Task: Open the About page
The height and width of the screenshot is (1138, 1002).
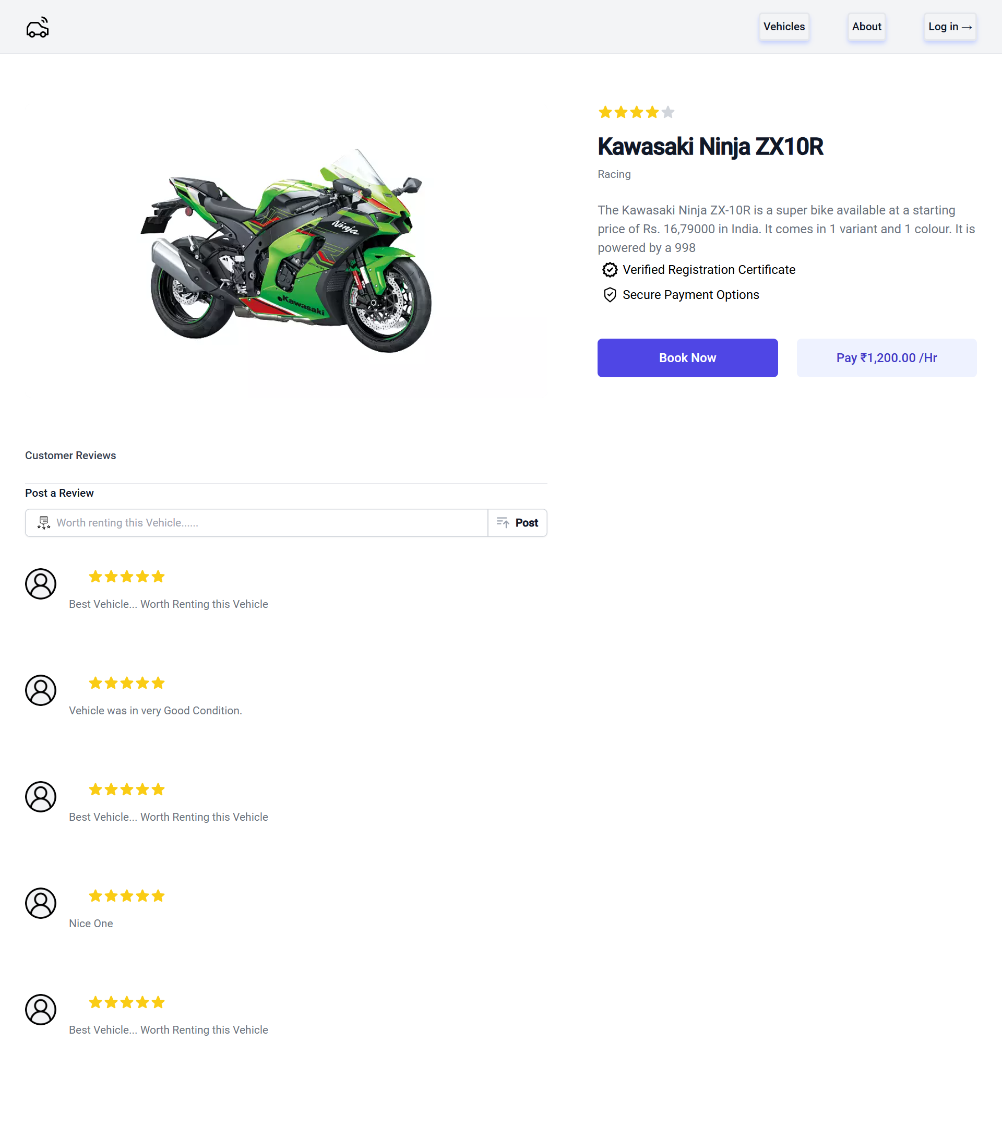Action: (x=866, y=26)
